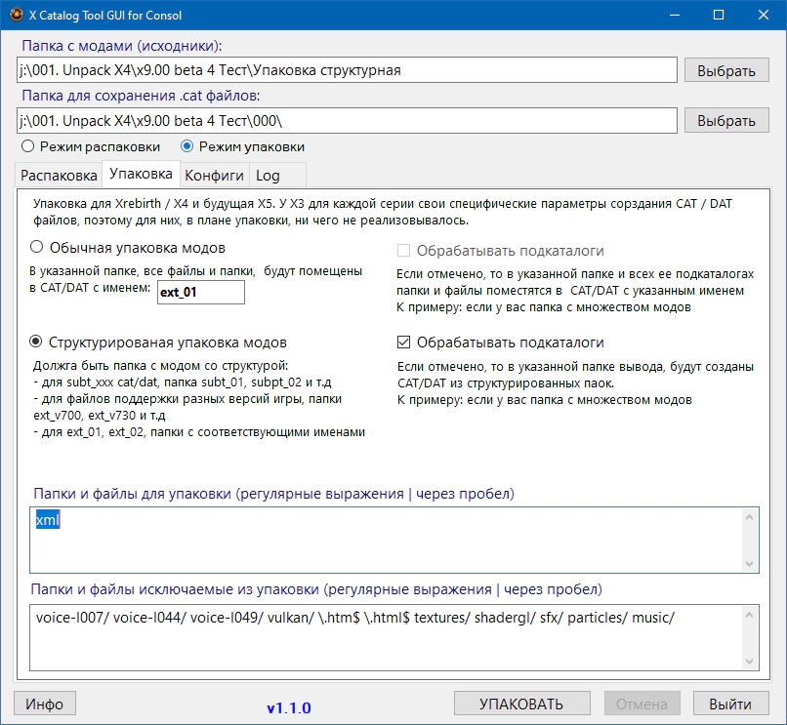
Task: Click scrollbar down arrow in packing patterns box
Action: 751,564
